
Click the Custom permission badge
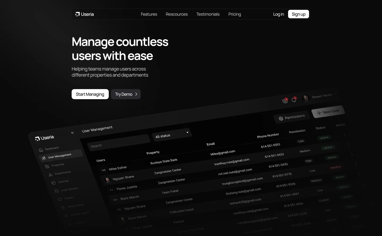[x=324, y=200]
